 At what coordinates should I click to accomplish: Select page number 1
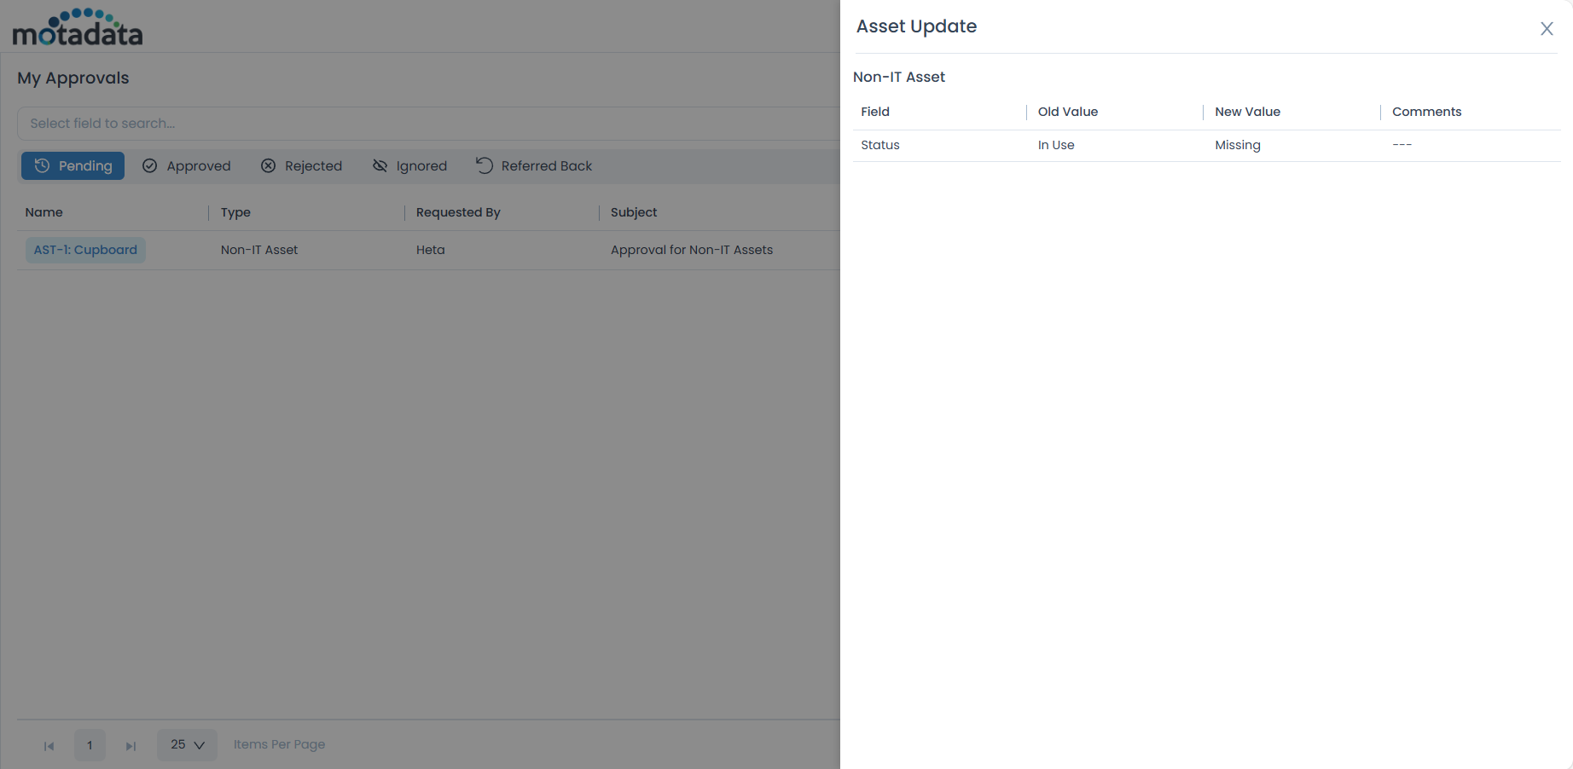click(x=90, y=745)
